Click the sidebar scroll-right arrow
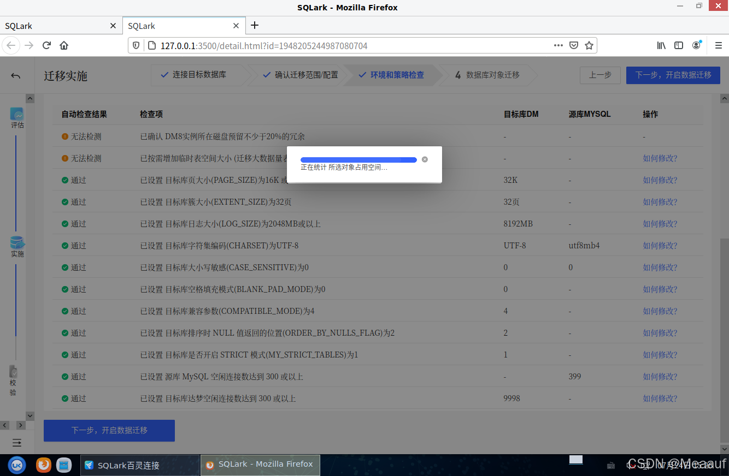The width and height of the screenshot is (729, 476). coord(21,425)
